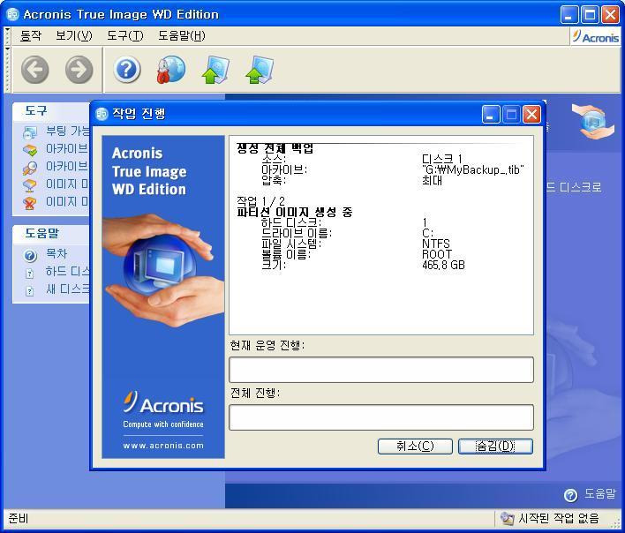Click the second 아카이브 magnifier icon

pyautogui.click(x=30, y=168)
